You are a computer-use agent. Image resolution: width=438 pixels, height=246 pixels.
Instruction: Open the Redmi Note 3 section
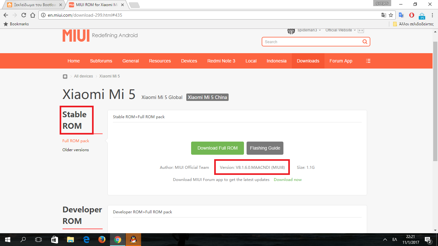click(x=221, y=61)
